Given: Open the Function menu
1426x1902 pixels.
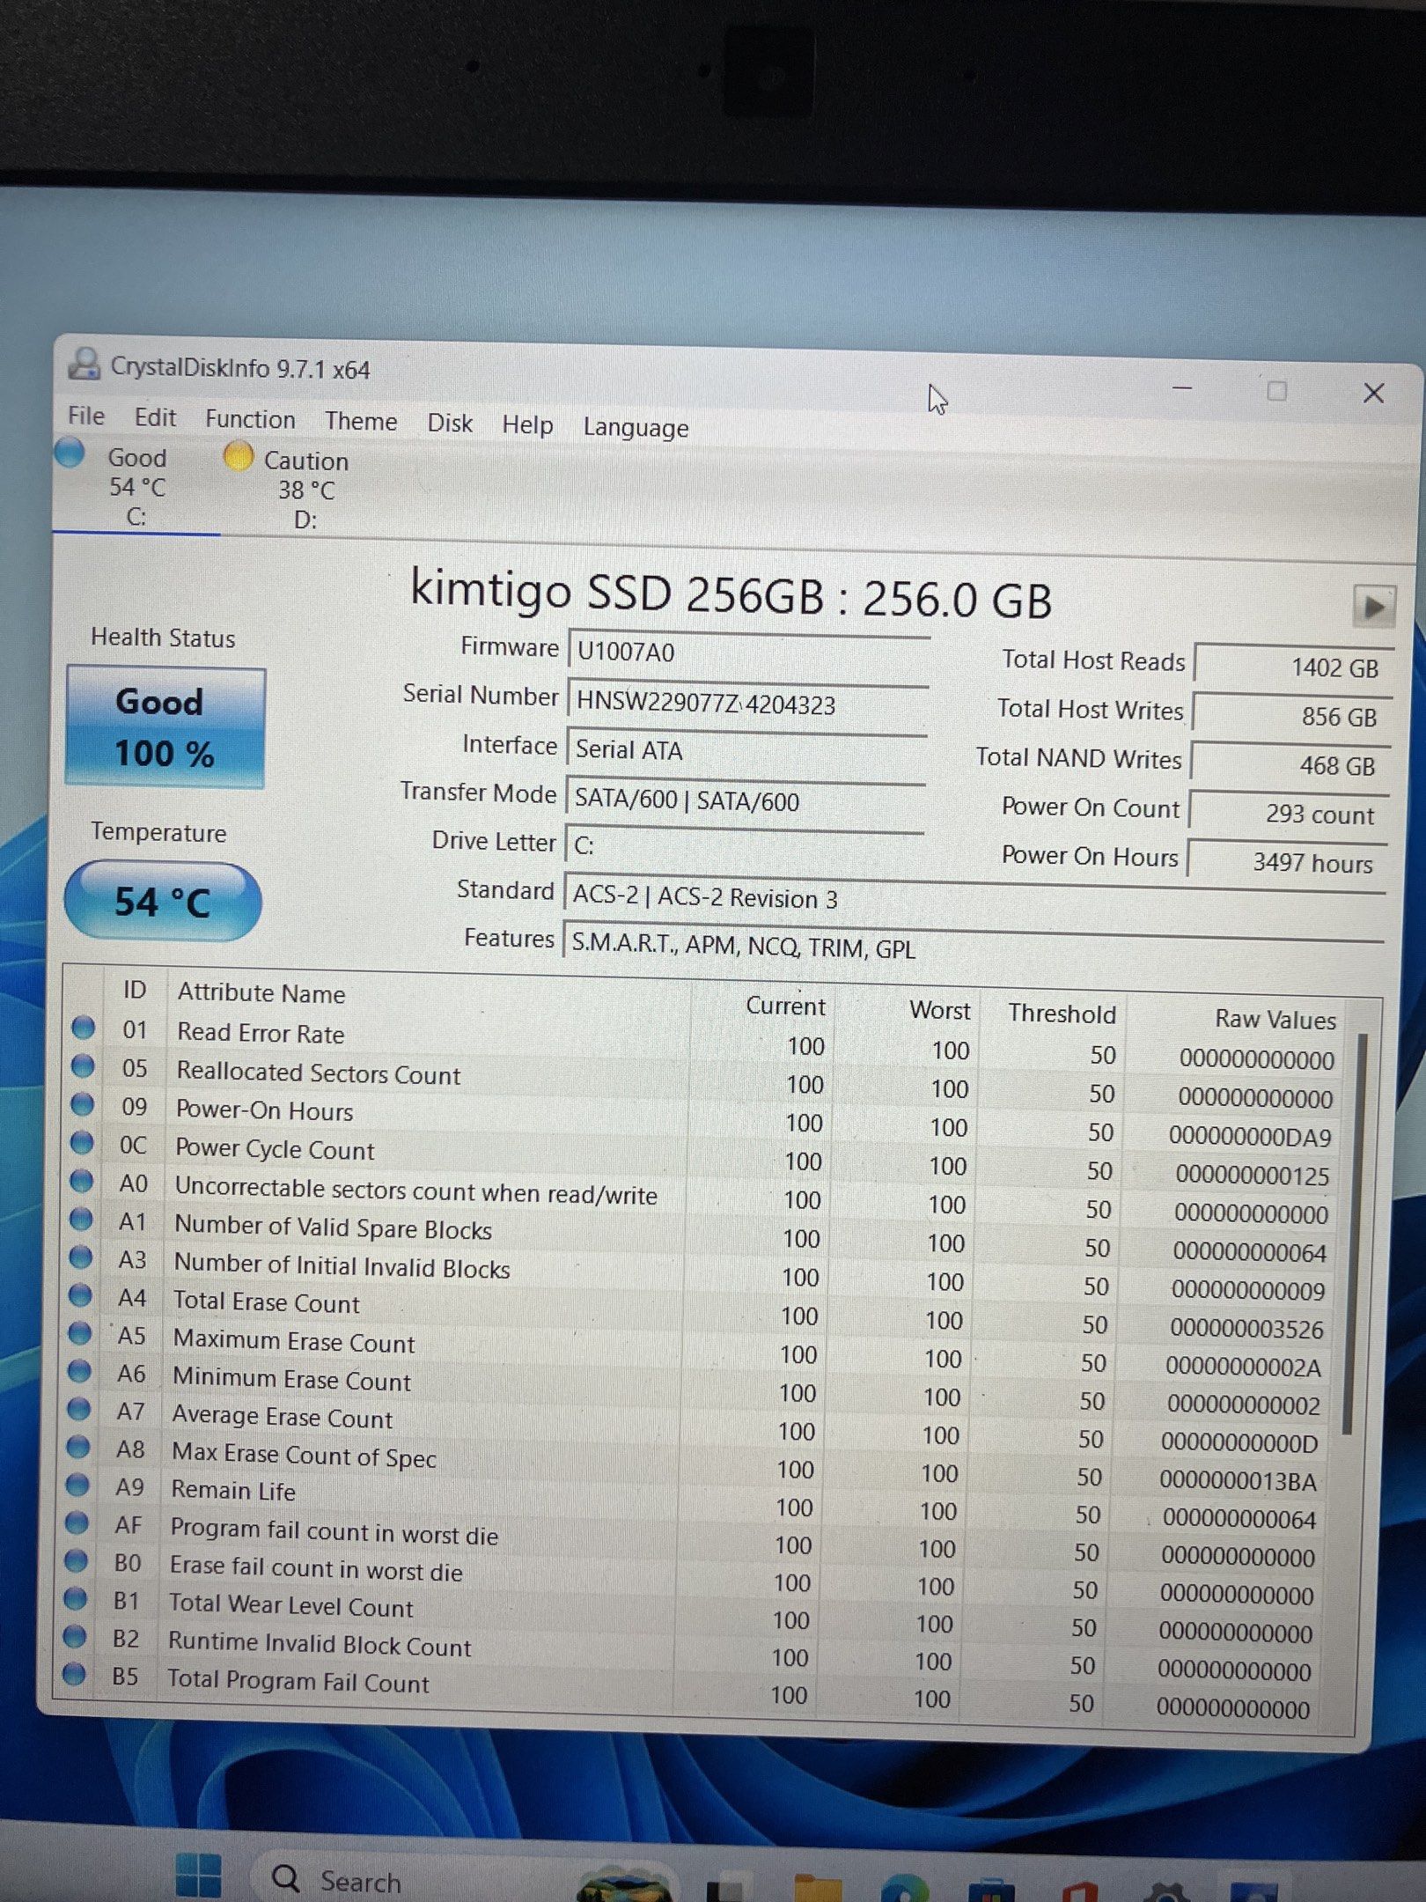Looking at the screenshot, I should click(x=249, y=419).
